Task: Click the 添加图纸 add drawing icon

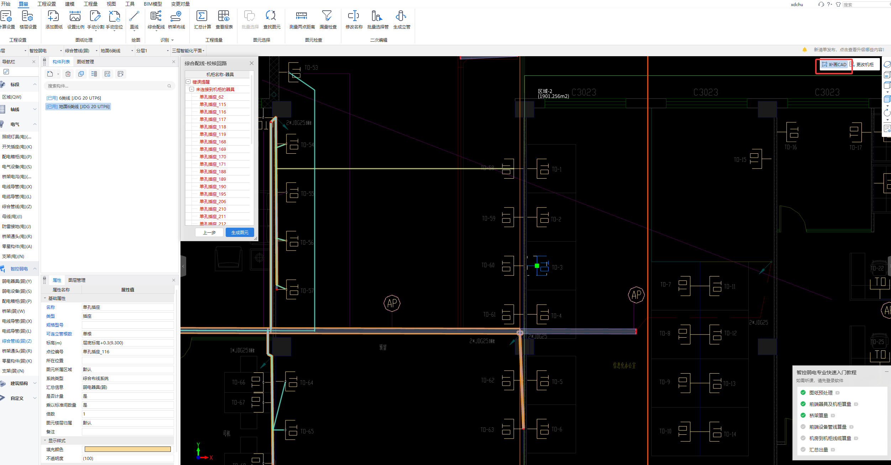Action: coord(53,16)
